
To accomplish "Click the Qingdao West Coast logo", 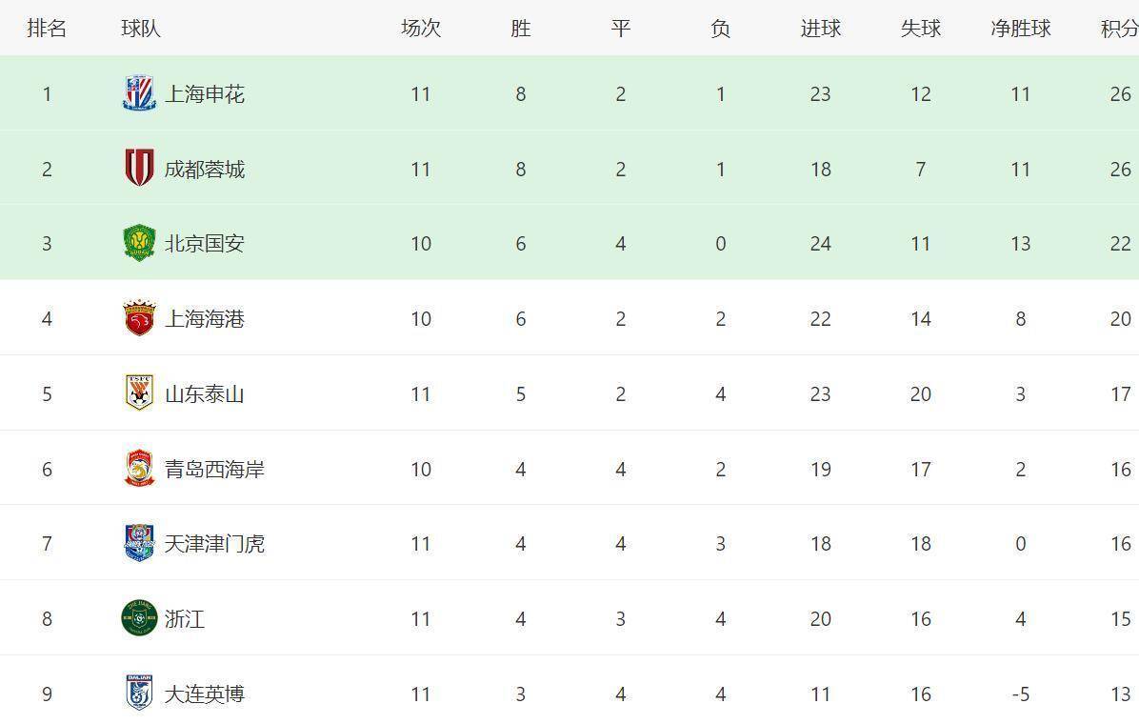I will pyautogui.click(x=139, y=468).
